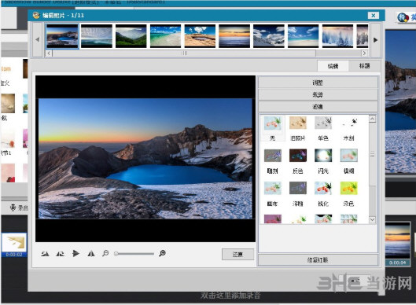Select the blue sky sandy beach thumbnail
The width and height of the screenshot is (416, 305).
coord(304,36)
